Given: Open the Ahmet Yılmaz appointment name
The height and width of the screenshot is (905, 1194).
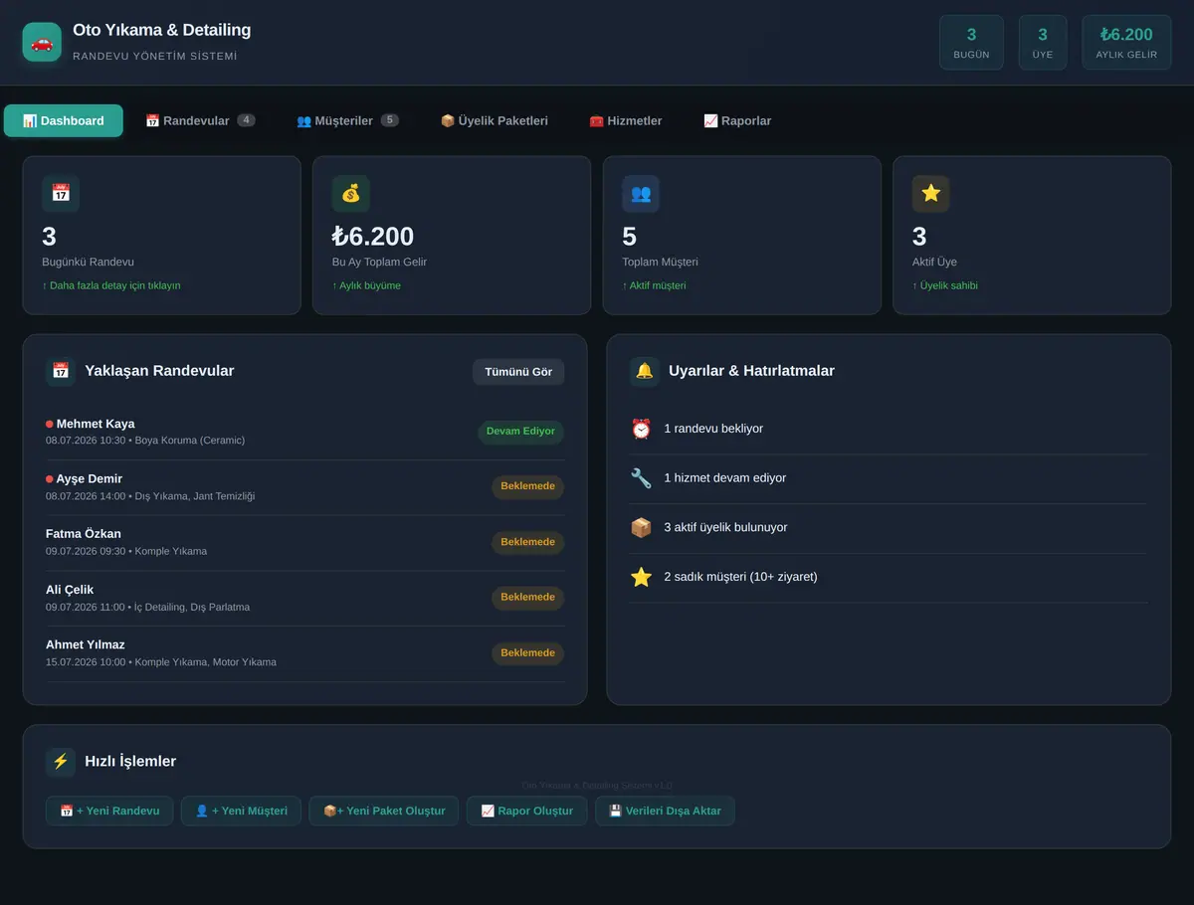Looking at the screenshot, I should pos(86,644).
